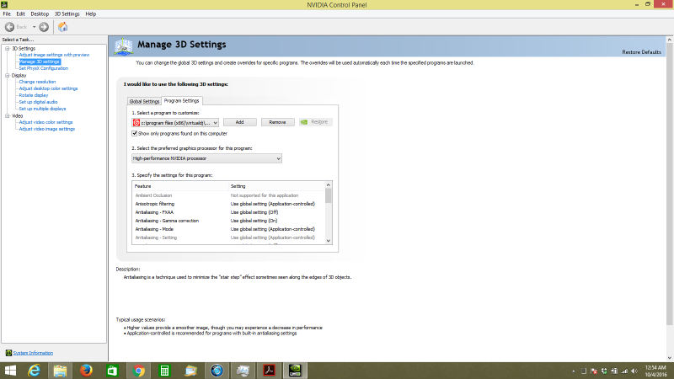The height and width of the screenshot is (379, 674).
Task: Click the Restore button
Action: click(x=316, y=122)
